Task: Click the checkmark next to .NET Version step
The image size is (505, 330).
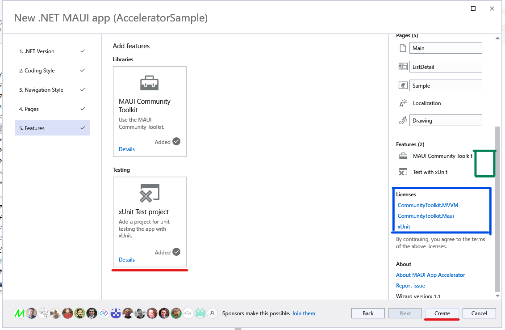Action: (83, 51)
